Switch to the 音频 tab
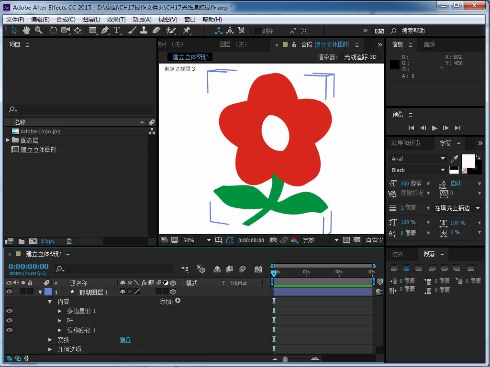The image size is (490, 367). (429, 44)
